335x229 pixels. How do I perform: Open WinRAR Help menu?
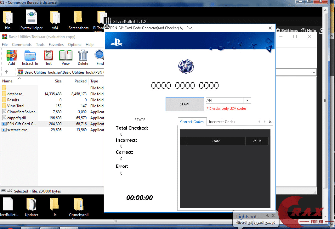coord(89,45)
